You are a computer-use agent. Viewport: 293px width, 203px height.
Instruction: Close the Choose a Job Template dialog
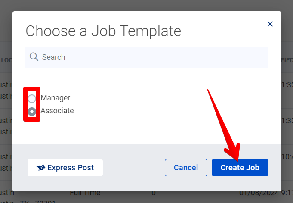pos(270,24)
